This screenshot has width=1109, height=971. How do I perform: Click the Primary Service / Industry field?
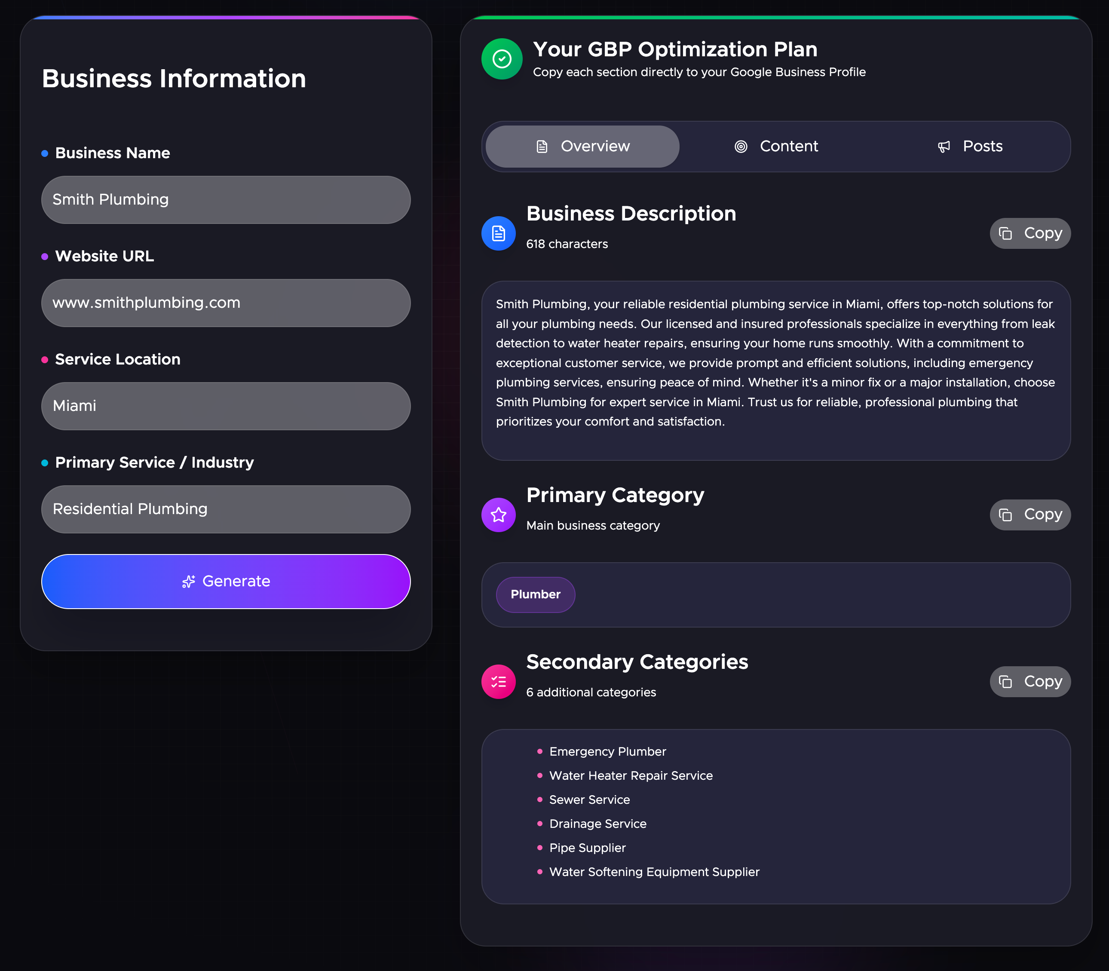click(226, 509)
